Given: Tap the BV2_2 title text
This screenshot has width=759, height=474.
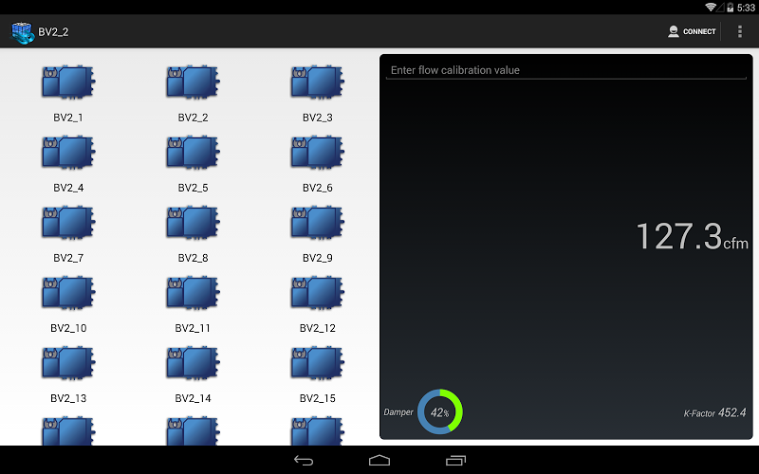Looking at the screenshot, I should pyautogui.click(x=53, y=32).
